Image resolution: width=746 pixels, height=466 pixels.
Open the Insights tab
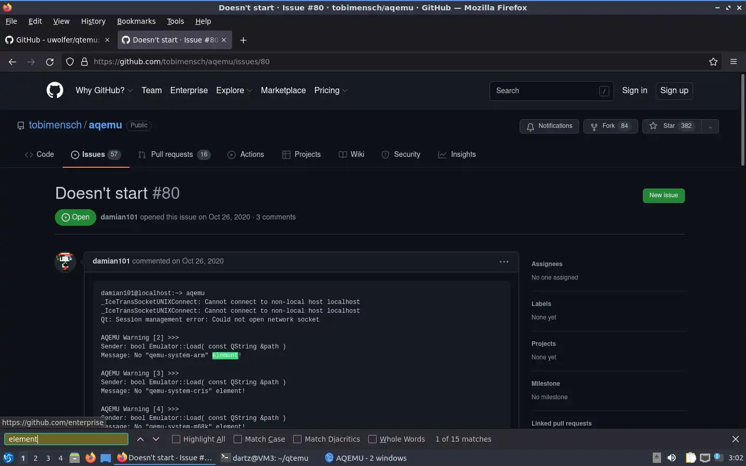tap(457, 154)
